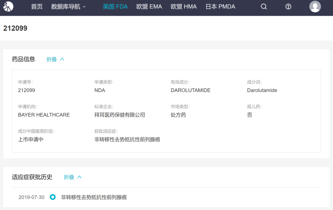333x210 pixels.
Task: Click BAYER HEALTHCARE applicant value
Action: (44, 115)
